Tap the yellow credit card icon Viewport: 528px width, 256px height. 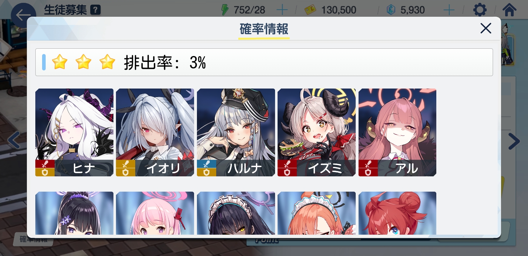[311, 10]
